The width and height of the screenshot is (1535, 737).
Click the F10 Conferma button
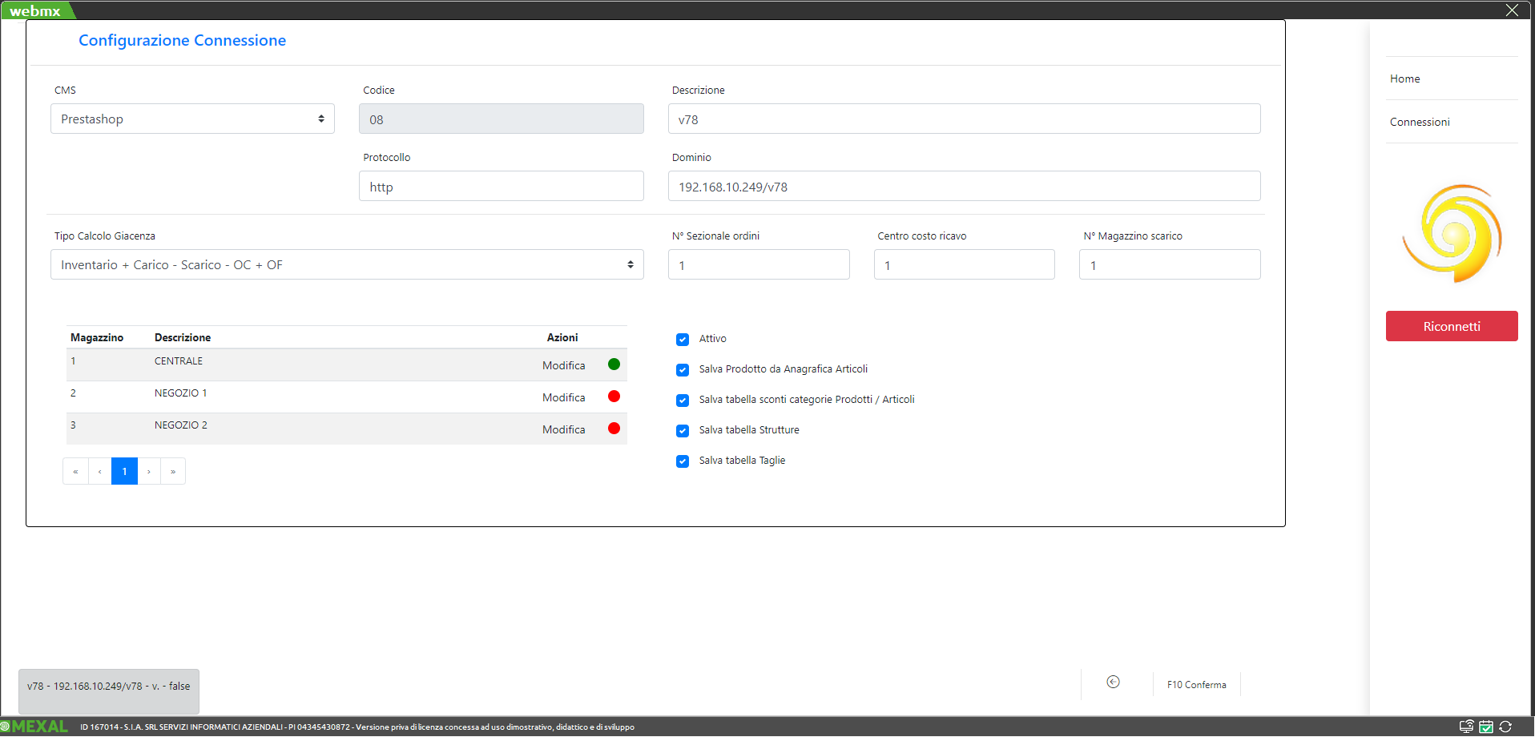1196,685
